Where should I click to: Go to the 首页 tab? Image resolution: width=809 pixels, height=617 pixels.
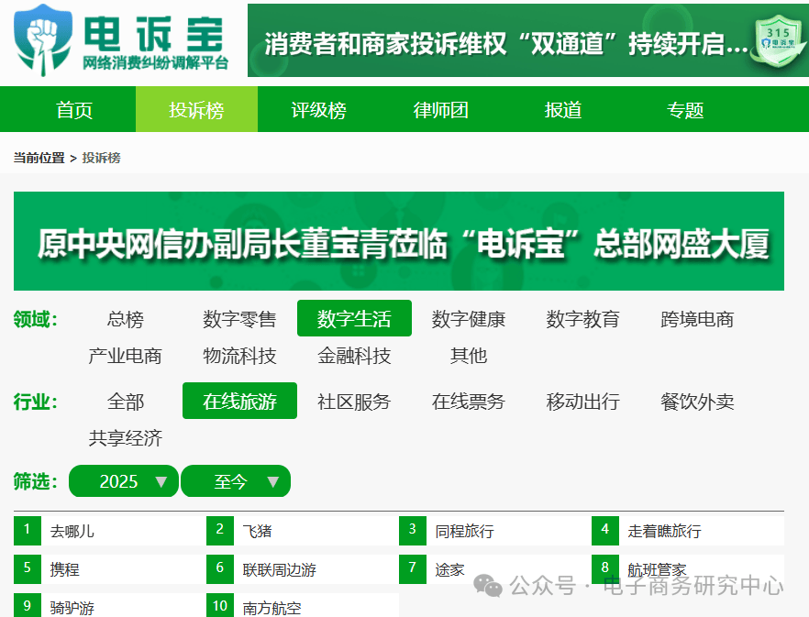(74, 110)
